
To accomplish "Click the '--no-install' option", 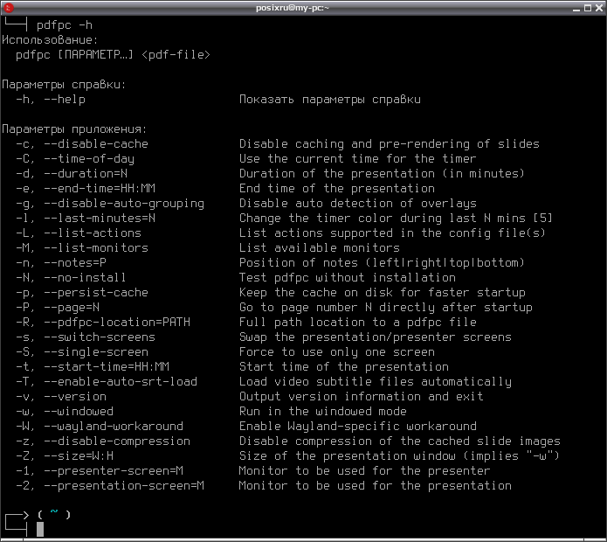I will tap(86, 277).
